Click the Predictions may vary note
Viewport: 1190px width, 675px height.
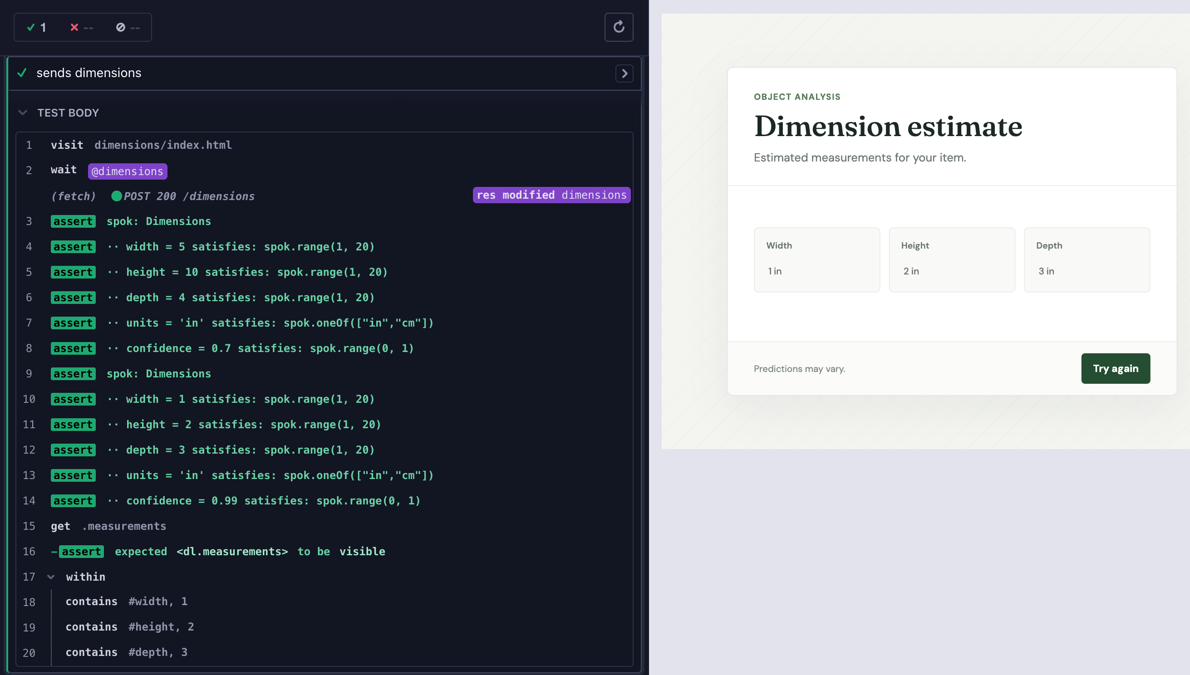pos(799,368)
